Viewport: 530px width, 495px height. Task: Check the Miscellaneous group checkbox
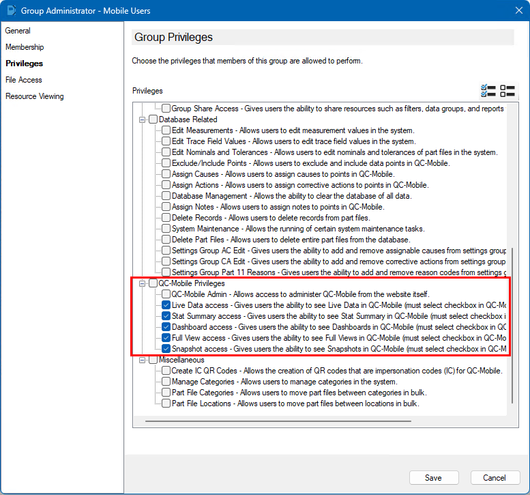pos(153,360)
